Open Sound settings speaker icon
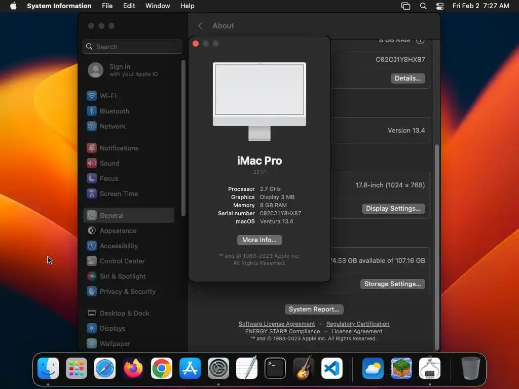This screenshot has height=389, width=519. (92, 163)
